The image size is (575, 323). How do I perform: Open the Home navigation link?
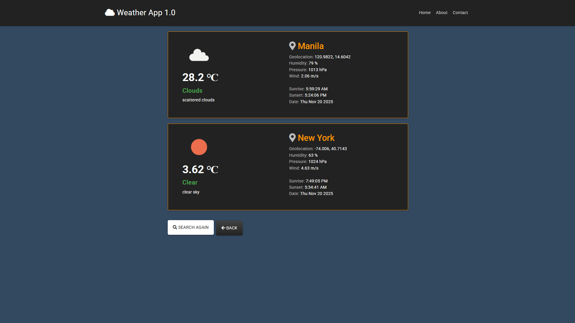[425, 13]
